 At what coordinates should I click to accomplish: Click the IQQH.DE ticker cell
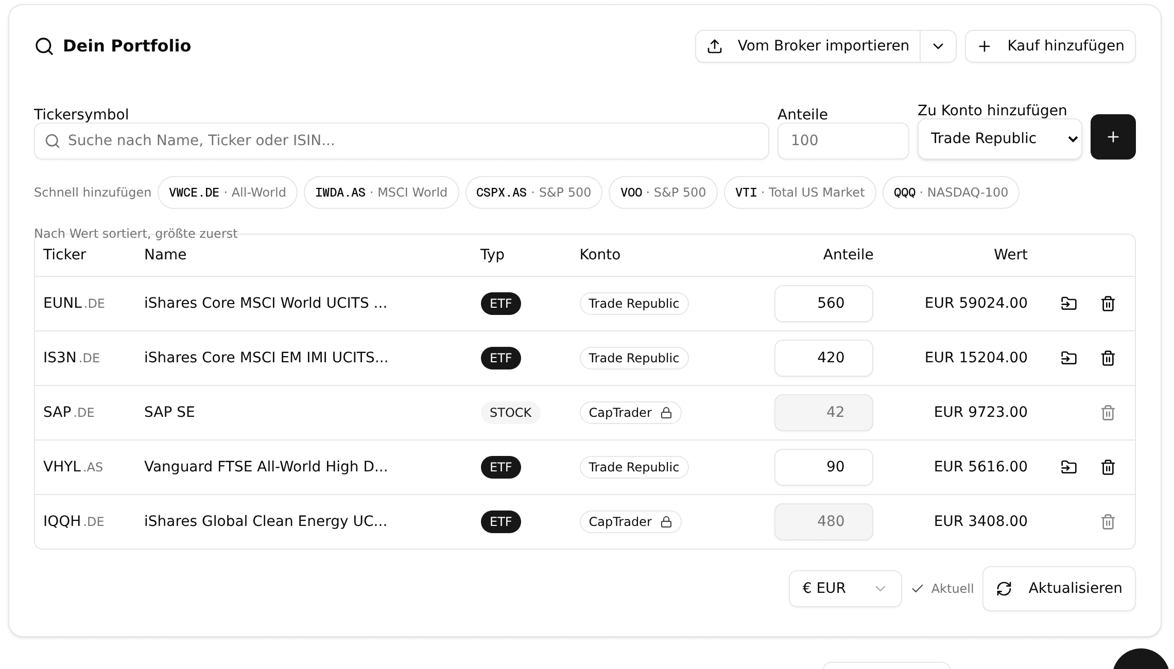pos(74,521)
